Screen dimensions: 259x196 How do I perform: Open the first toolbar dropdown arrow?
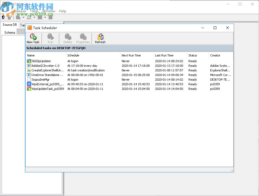(x=23, y=17)
